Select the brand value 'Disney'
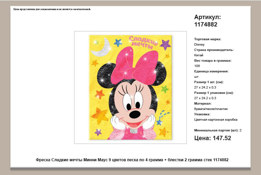The image size is (261, 175). (199, 45)
